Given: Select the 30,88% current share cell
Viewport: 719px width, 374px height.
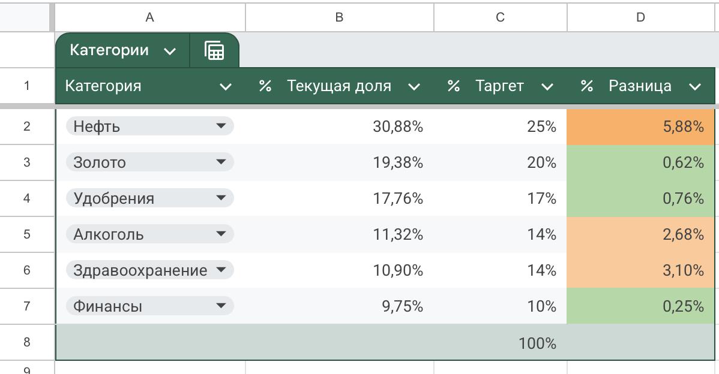Looking at the screenshot, I should (x=339, y=126).
